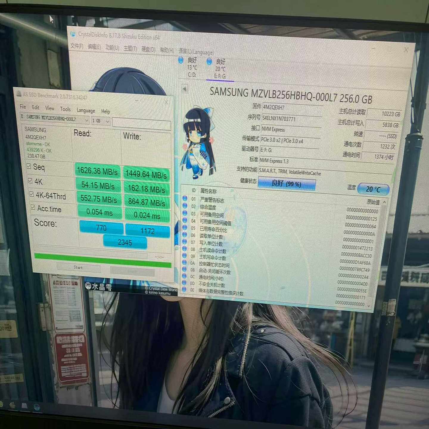
Task: Click the status circle for attribute 08 主机读命令计数
Action: pos(185,249)
